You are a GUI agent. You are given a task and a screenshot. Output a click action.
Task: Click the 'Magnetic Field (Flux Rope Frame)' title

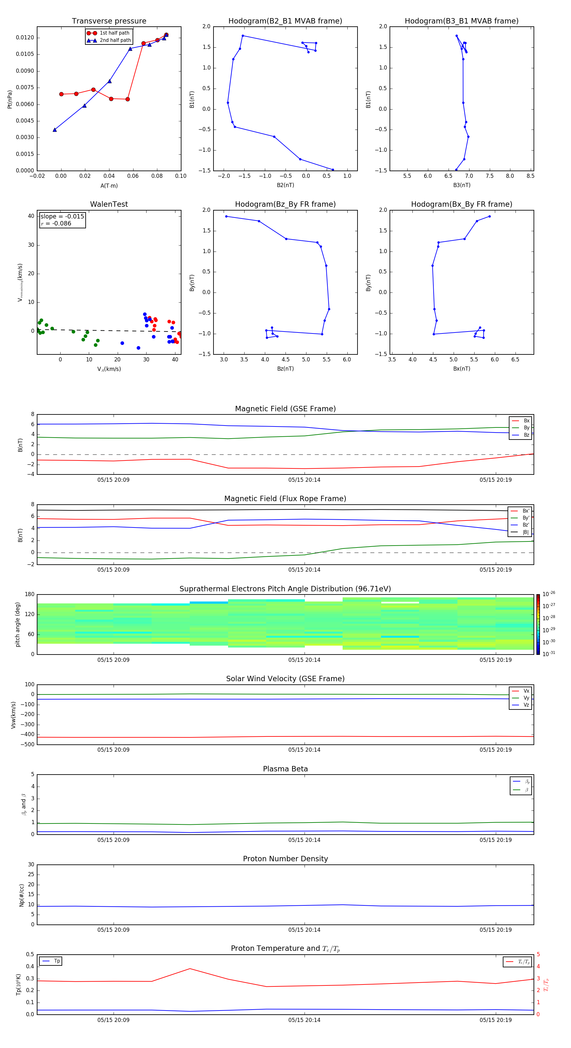[x=285, y=499]
